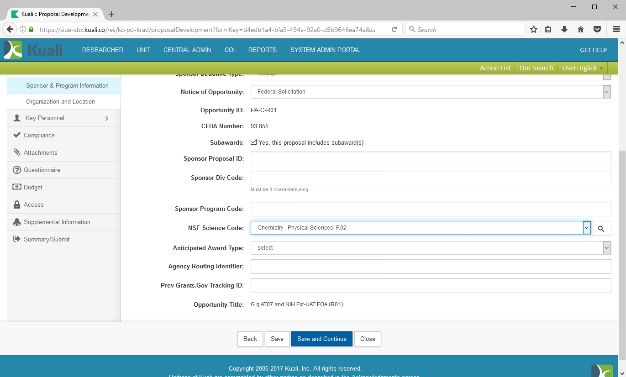This screenshot has width=626, height=377.
Task: Uncheck the proposal includes subawards checkbox
Action: tap(254, 142)
